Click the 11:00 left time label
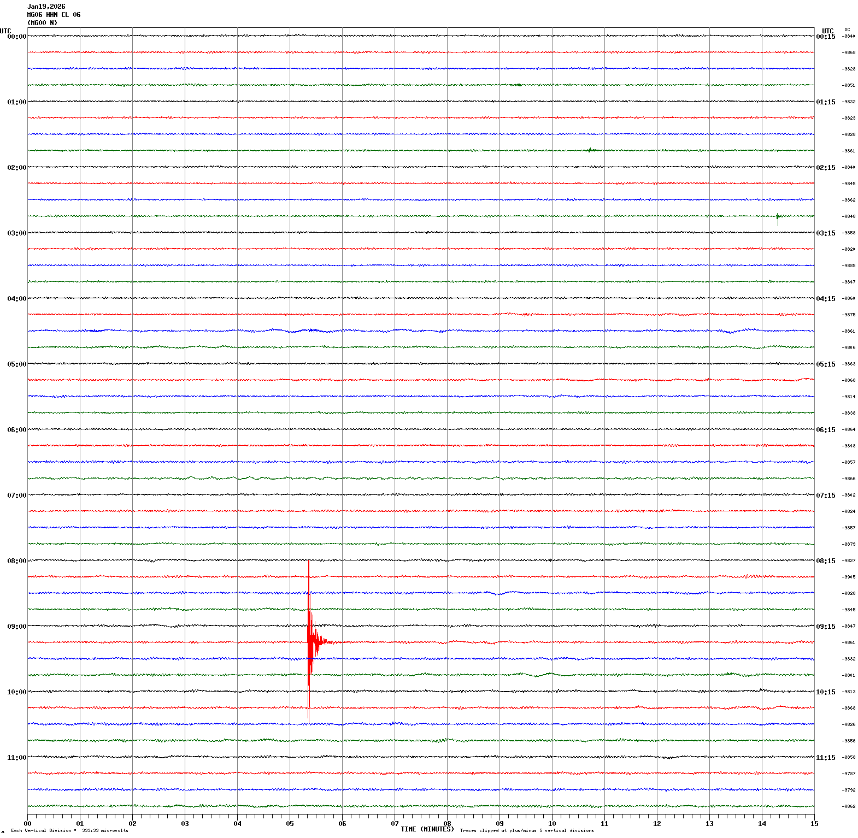The height and width of the screenshot is (838, 858). (16, 758)
